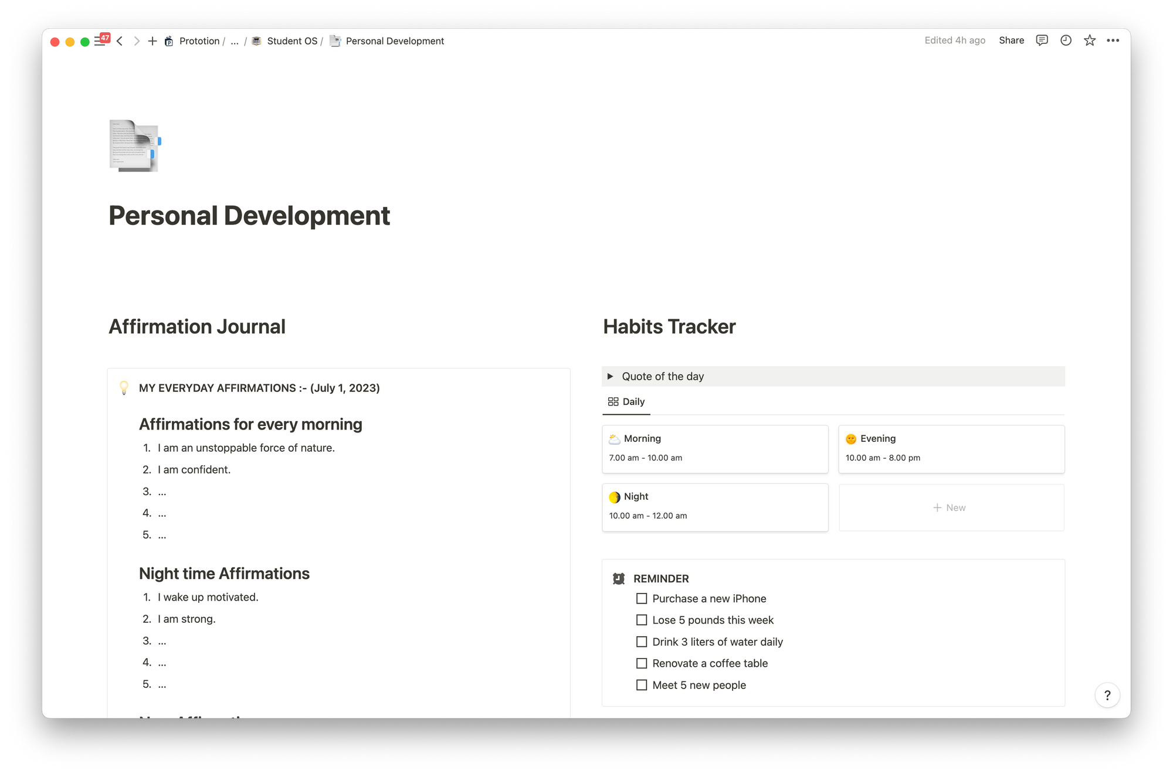
Task: Click the Morning sun icon card
Action: tap(714, 446)
